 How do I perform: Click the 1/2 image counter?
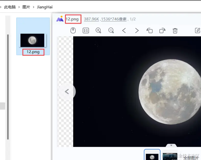133,19
